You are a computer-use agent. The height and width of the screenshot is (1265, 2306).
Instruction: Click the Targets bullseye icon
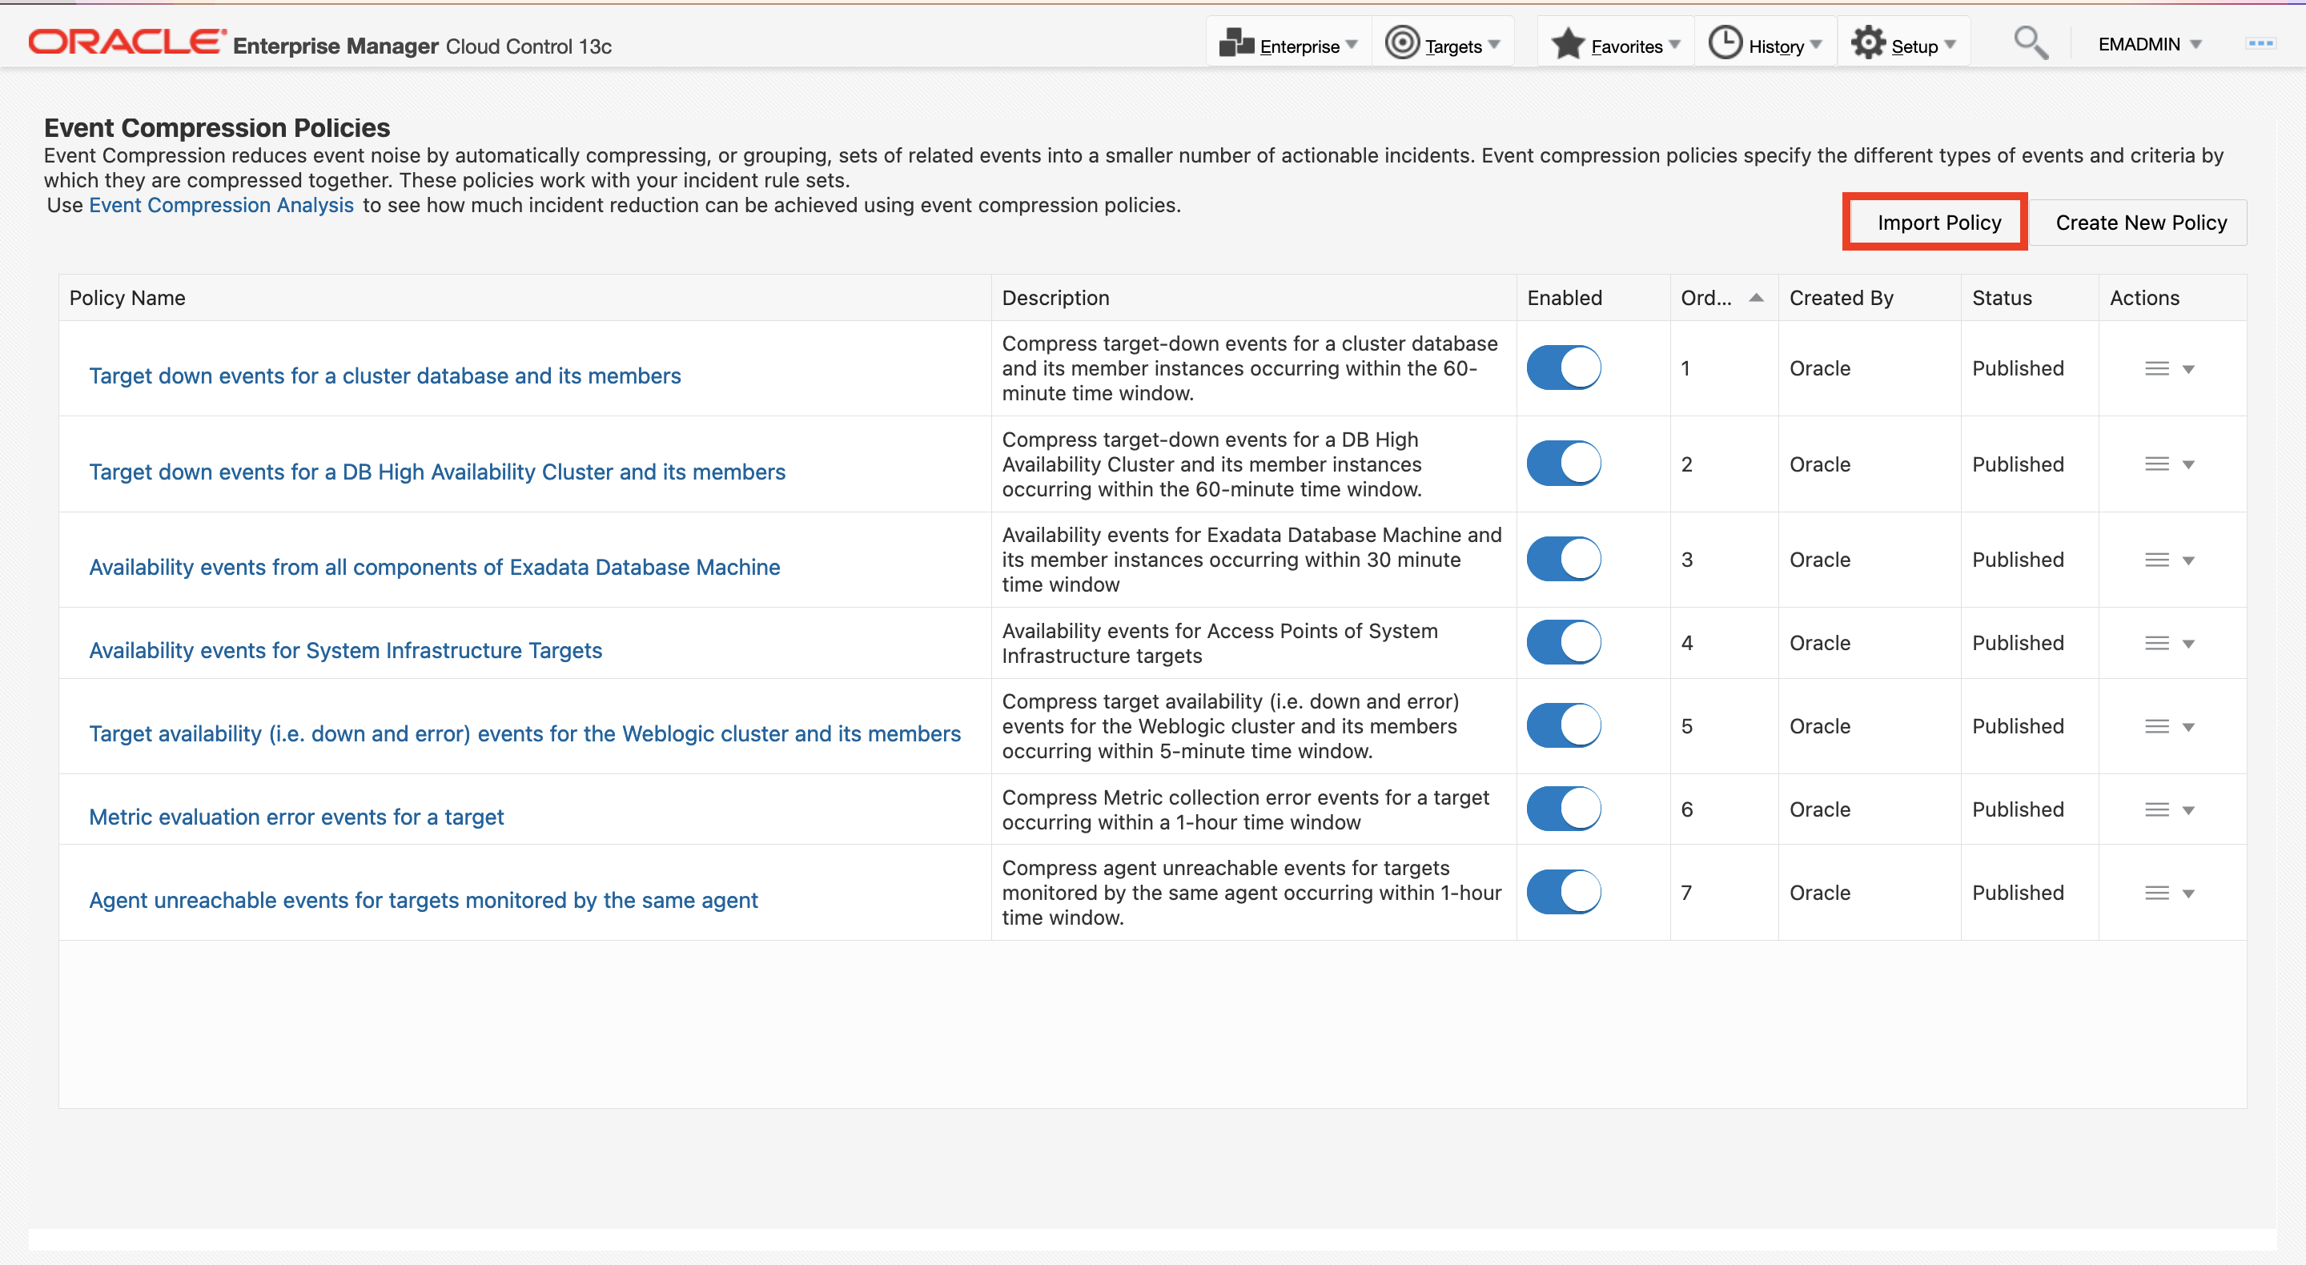click(1401, 43)
